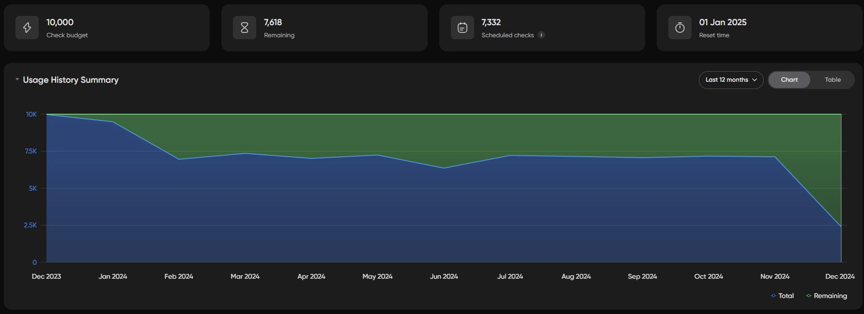Click the Total line point at Dec 2024
Screen dimensions: 864x314
[841, 226]
